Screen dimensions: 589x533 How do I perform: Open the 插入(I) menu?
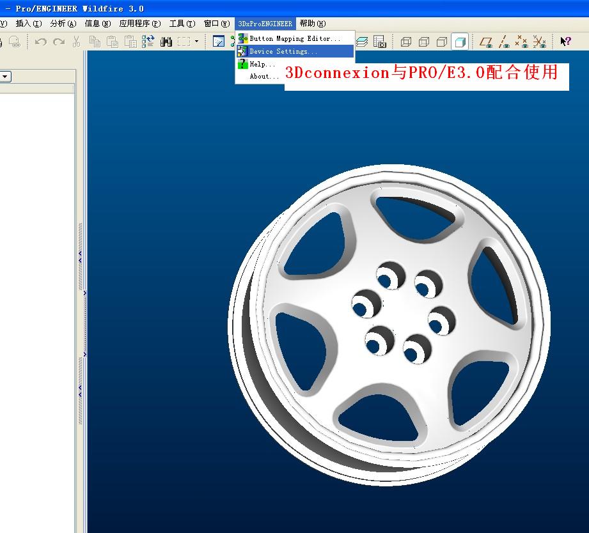point(29,24)
